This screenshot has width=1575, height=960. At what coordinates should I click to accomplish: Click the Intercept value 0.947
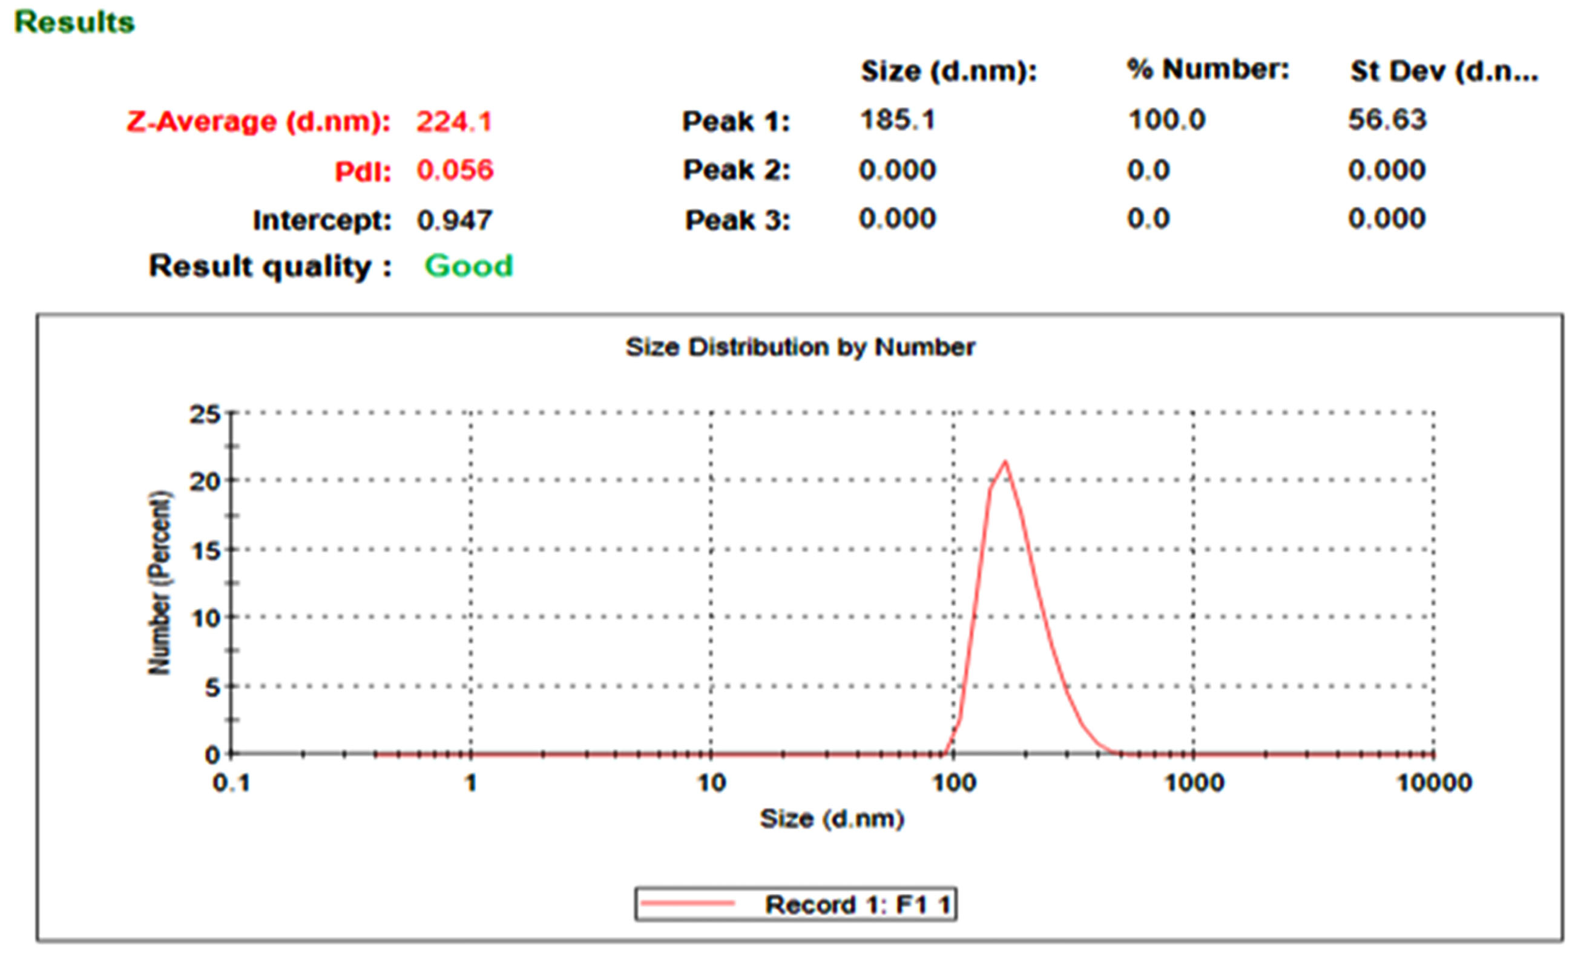pos(454,220)
